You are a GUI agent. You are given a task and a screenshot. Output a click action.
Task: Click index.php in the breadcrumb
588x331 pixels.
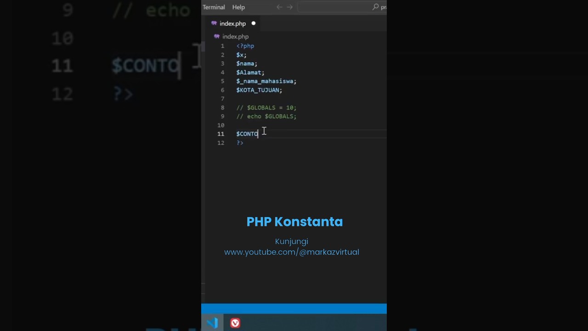click(235, 37)
